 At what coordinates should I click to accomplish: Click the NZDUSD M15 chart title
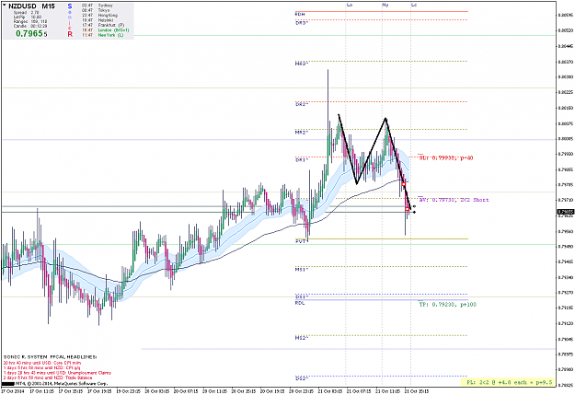tap(31, 6)
